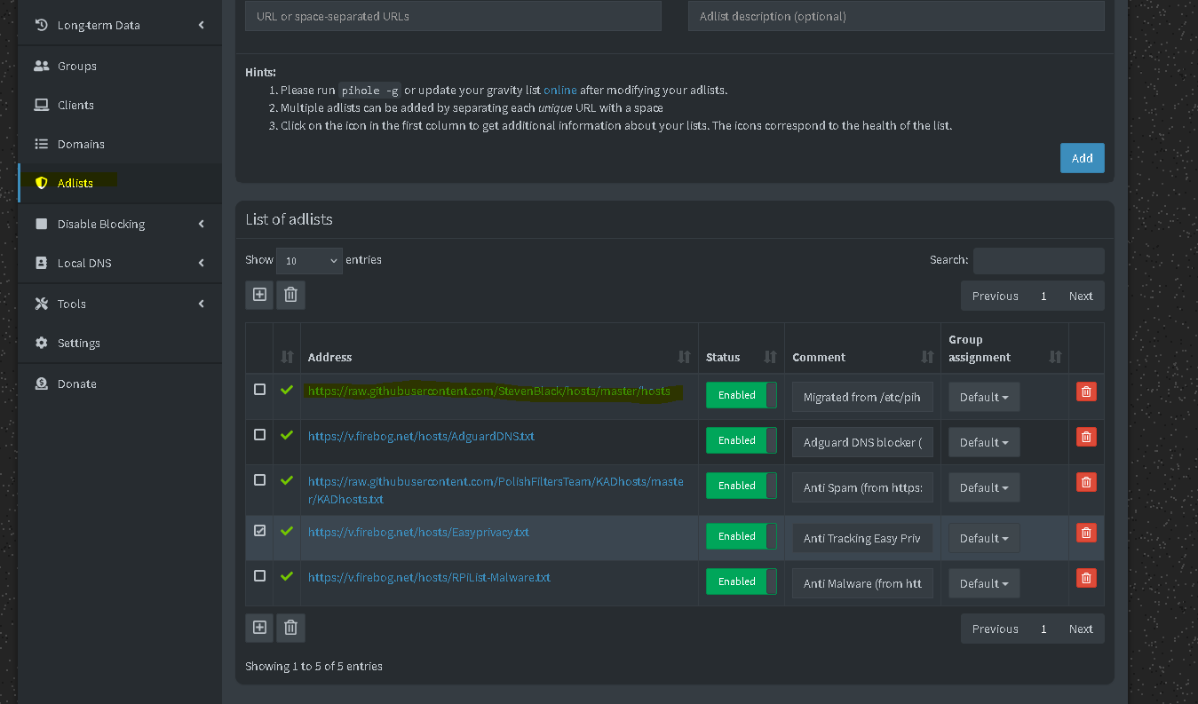Click the blue Add button
Screen dimensions: 1198x704
[x=1082, y=158]
